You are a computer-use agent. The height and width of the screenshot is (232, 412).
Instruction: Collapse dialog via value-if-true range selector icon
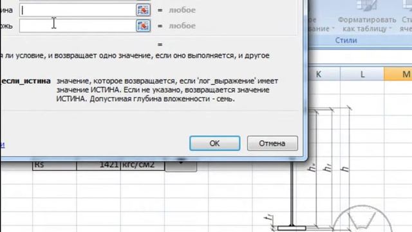pos(143,10)
